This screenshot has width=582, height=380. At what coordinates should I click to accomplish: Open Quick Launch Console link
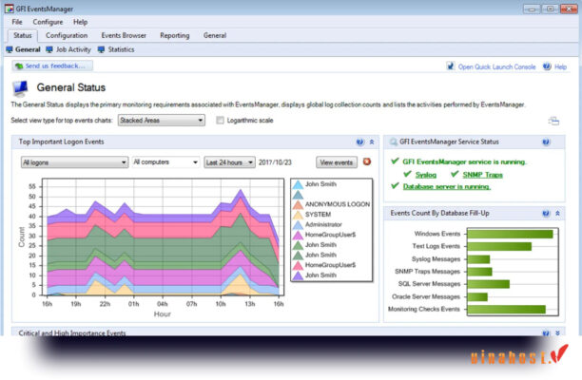click(x=496, y=66)
